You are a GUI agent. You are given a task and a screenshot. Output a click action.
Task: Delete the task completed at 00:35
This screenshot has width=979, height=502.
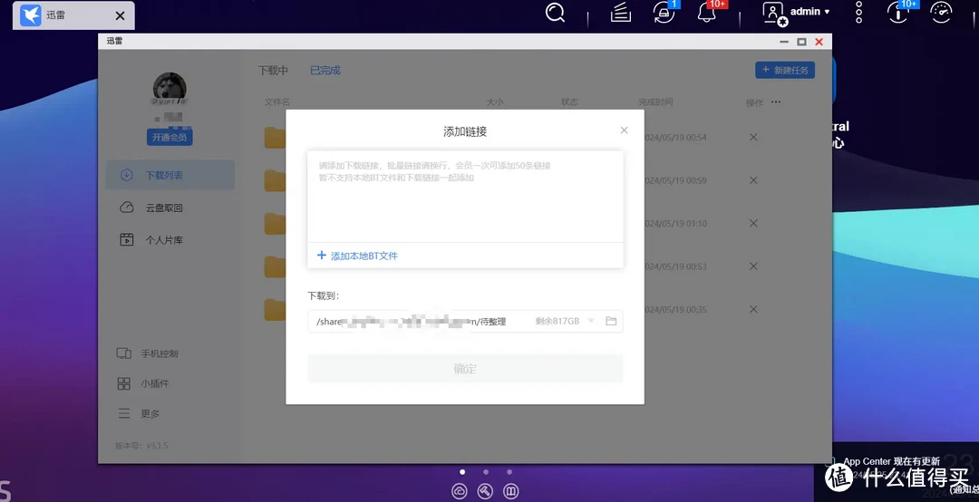[x=753, y=309]
